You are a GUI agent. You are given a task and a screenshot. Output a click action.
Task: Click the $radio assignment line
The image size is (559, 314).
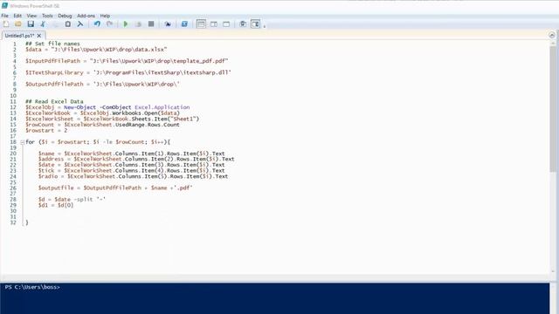(x=134, y=176)
